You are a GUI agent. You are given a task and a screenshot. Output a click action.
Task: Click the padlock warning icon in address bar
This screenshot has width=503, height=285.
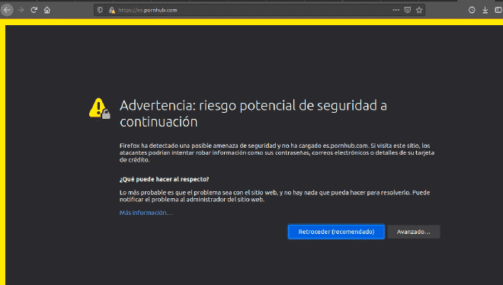click(111, 10)
